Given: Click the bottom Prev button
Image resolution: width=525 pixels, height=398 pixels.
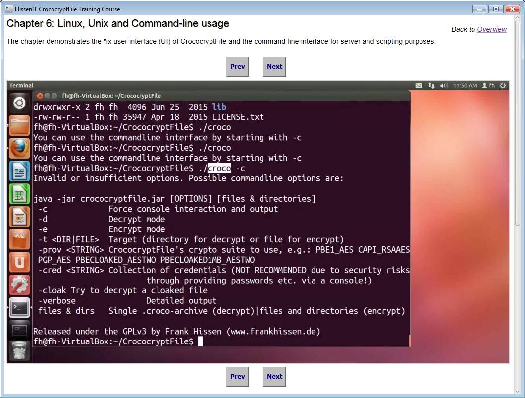Looking at the screenshot, I should tap(237, 376).
